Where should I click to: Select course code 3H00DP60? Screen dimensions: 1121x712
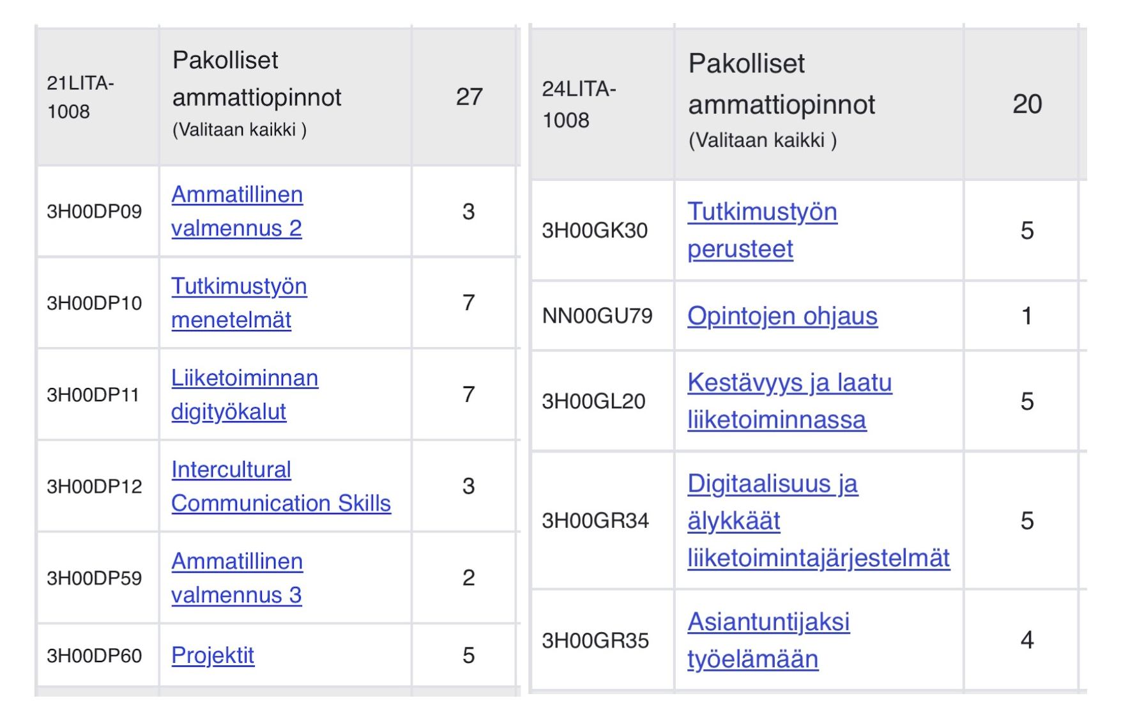coord(94,656)
